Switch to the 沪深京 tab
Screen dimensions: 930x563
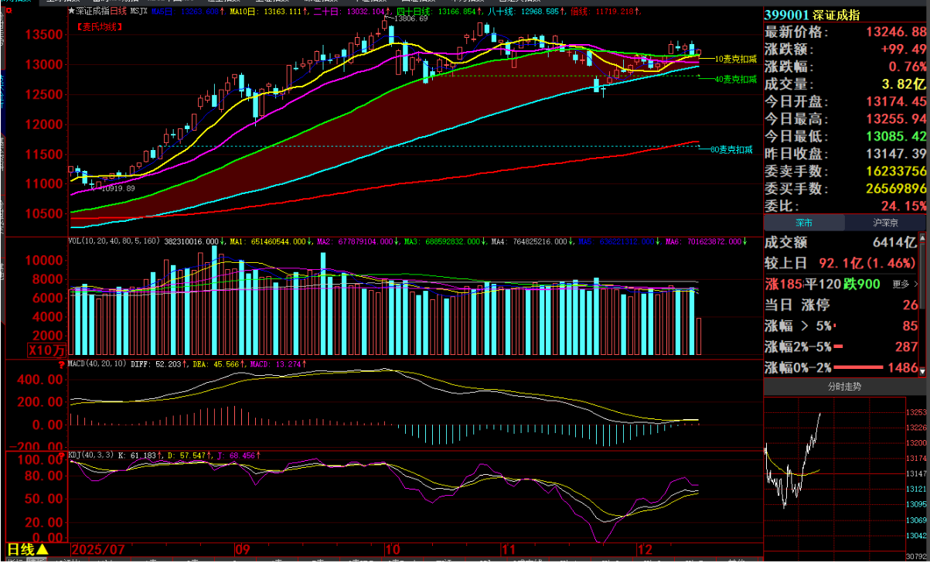pyautogui.click(x=886, y=223)
